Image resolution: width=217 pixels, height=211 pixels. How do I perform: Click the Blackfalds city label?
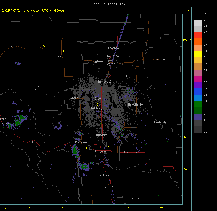click(x=111, y=56)
